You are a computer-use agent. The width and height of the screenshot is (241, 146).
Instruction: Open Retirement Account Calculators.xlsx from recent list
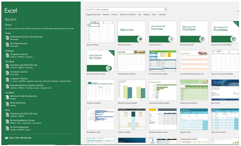coord(26,37)
